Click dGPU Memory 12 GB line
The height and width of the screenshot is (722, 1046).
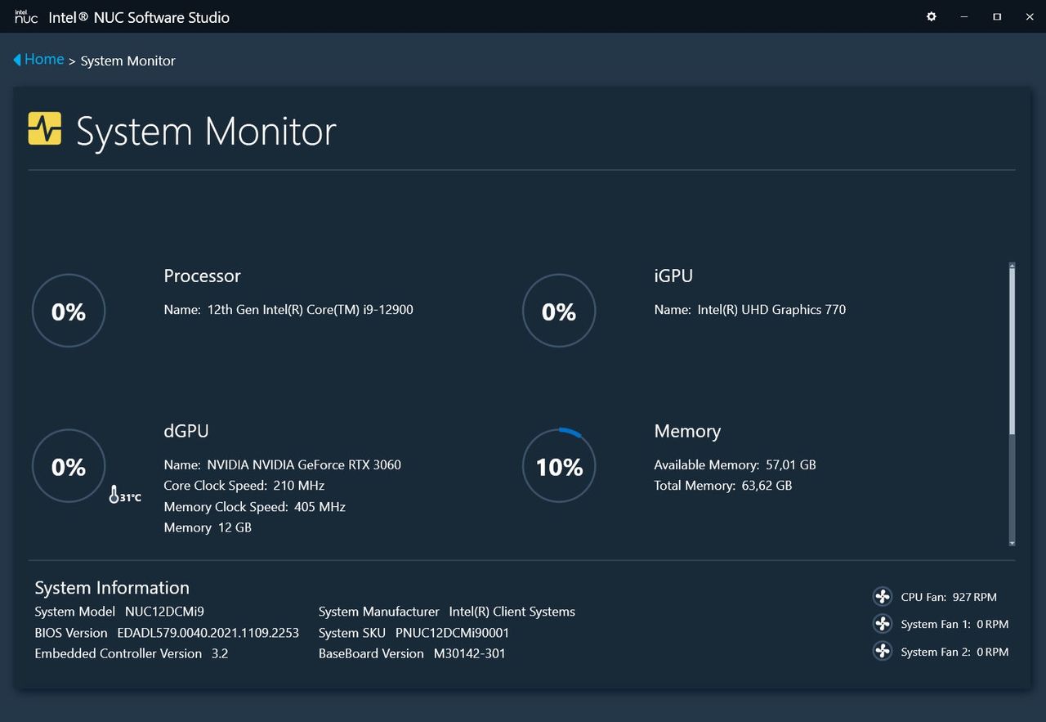208,527
